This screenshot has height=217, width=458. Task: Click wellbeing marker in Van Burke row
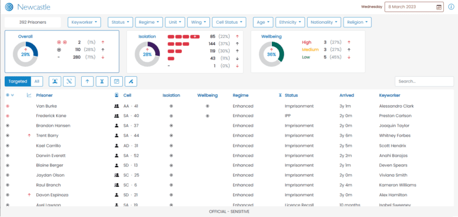click(208, 106)
